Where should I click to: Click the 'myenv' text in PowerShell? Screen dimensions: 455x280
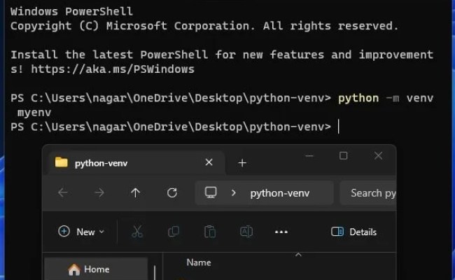(34, 113)
